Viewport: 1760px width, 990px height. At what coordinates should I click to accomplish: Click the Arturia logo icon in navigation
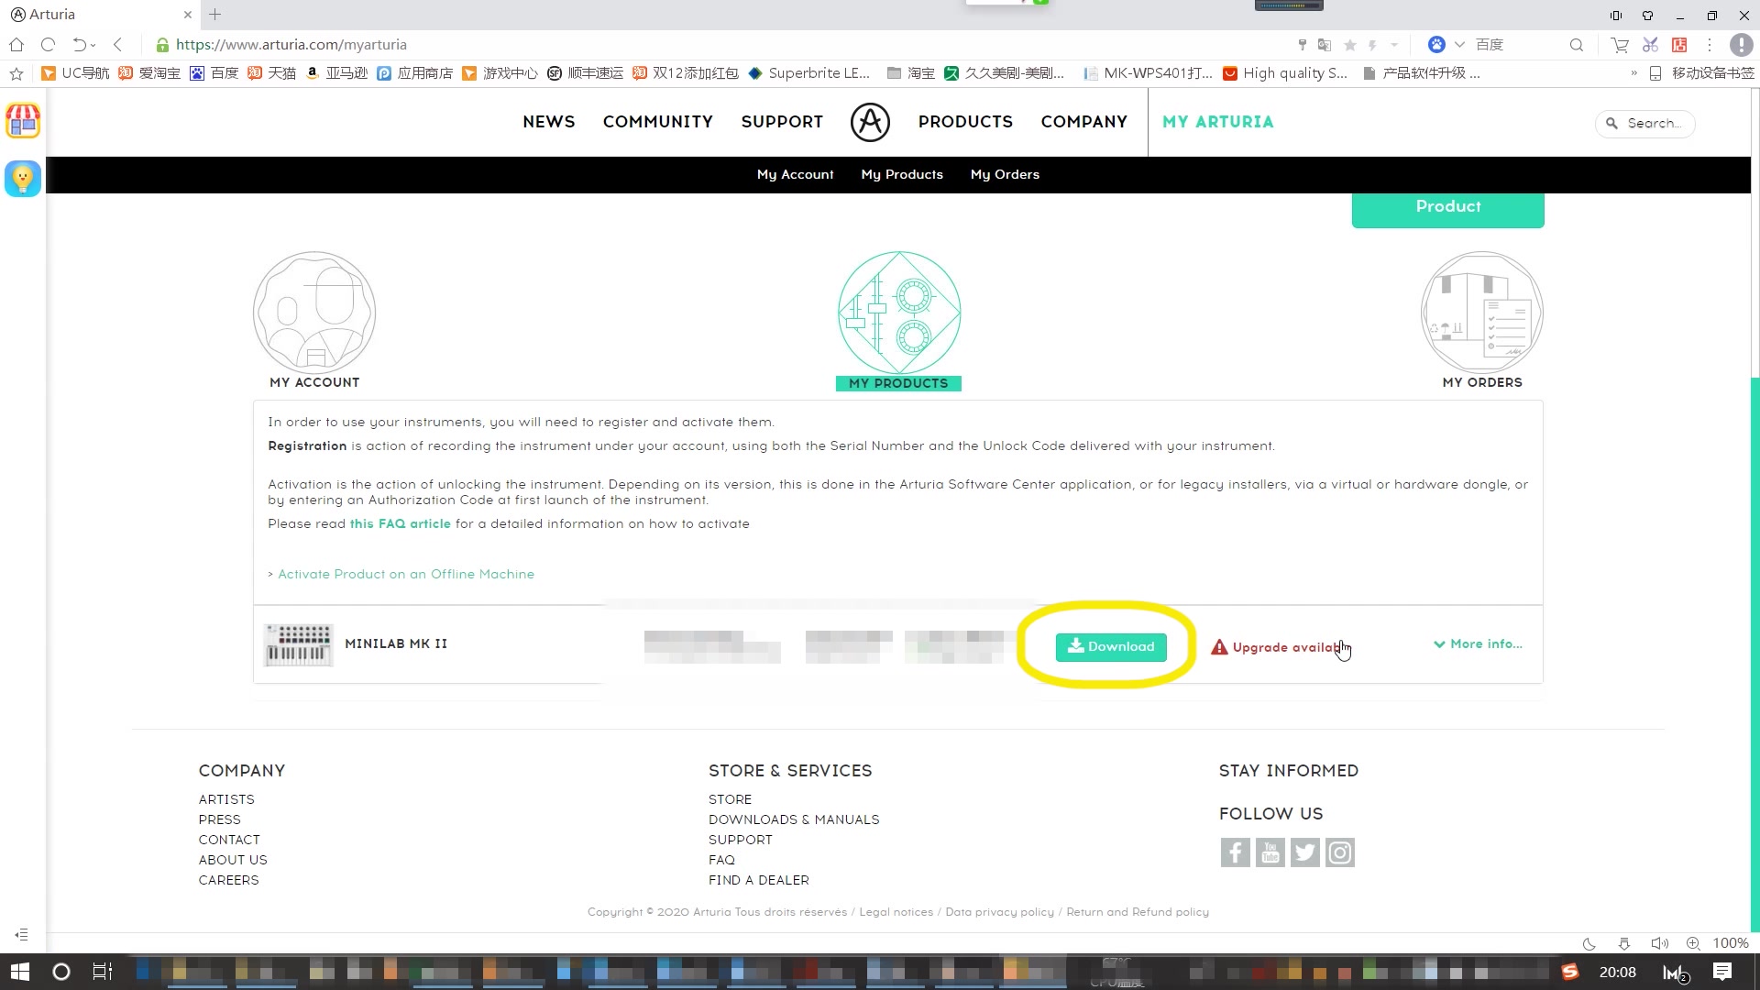coord(870,122)
